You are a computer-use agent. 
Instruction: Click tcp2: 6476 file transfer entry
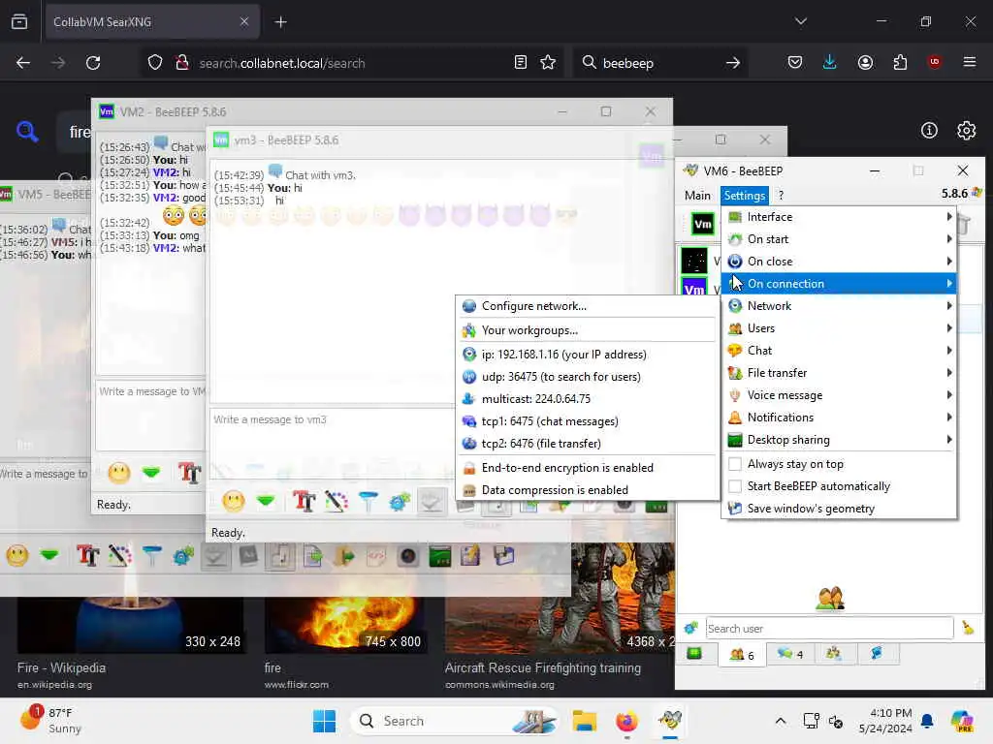[587, 444]
